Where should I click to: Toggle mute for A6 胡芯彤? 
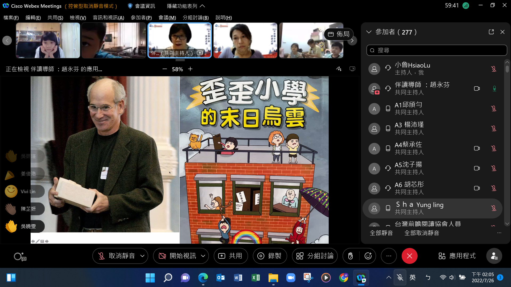[x=494, y=188]
